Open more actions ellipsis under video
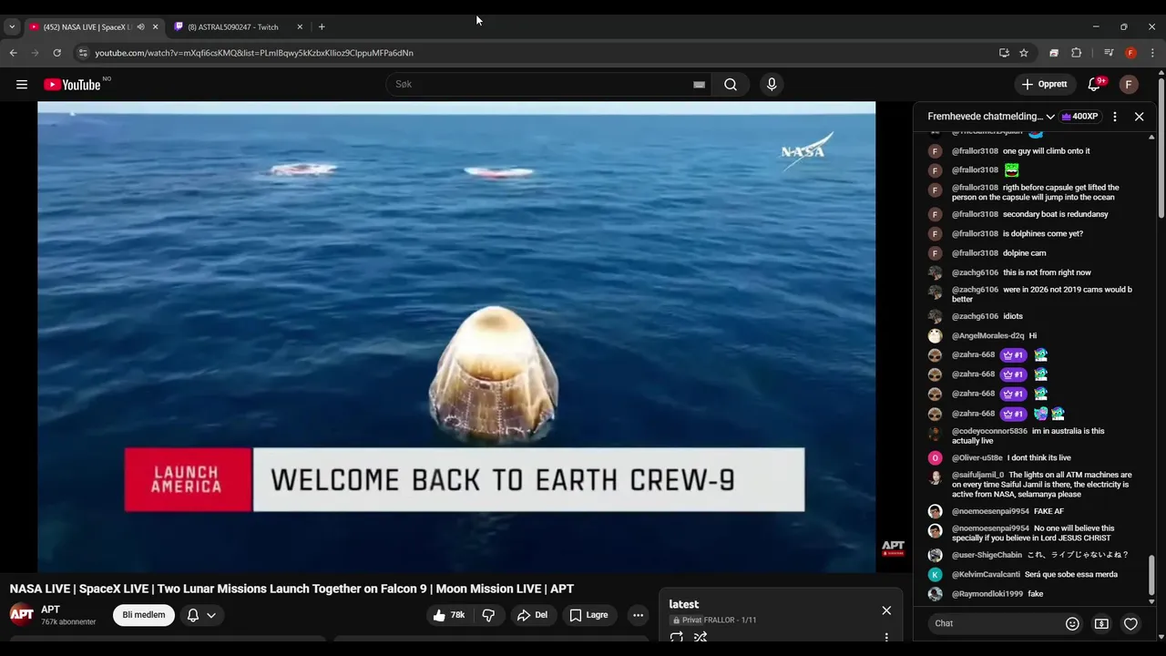The height and width of the screenshot is (656, 1166). point(638,615)
